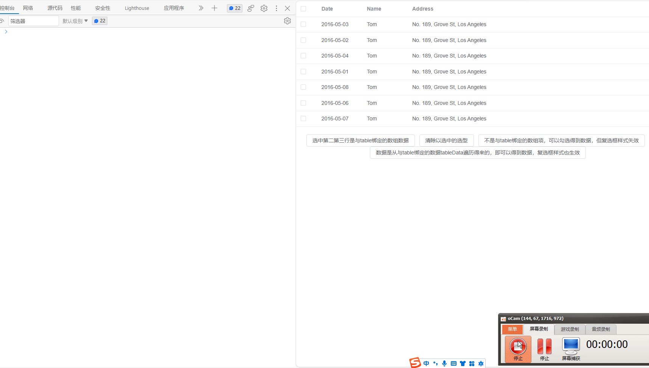Screen dimensions: 649x368
Task: Toggle the select-all checkbox in table header
Action: (x=303, y=9)
